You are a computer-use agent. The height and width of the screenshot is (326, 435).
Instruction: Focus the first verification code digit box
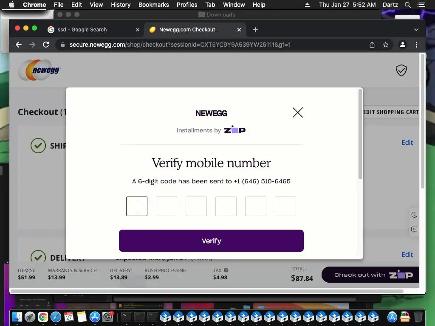tap(137, 206)
